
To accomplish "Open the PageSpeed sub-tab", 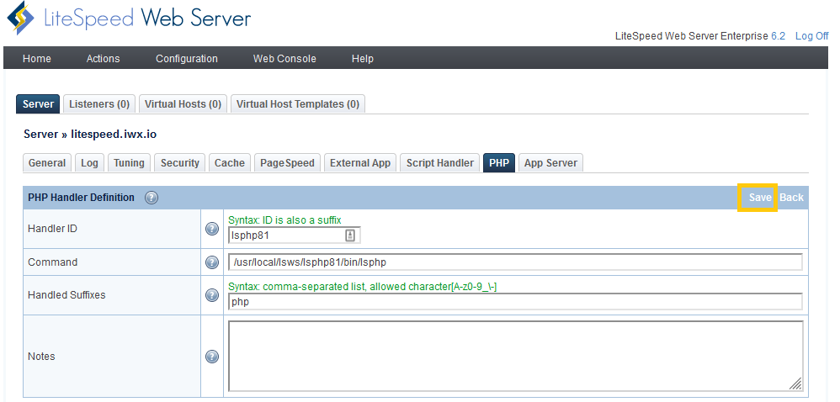I will click(287, 162).
